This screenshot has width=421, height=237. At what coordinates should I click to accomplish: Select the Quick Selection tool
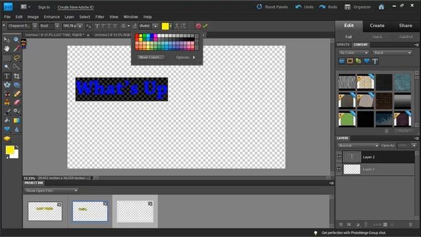coord(16,67)
